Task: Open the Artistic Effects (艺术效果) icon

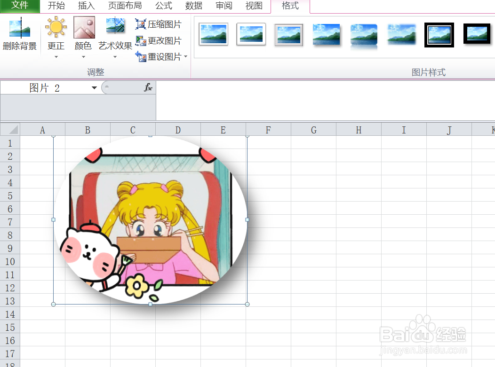Action: [x=115, y=26]
